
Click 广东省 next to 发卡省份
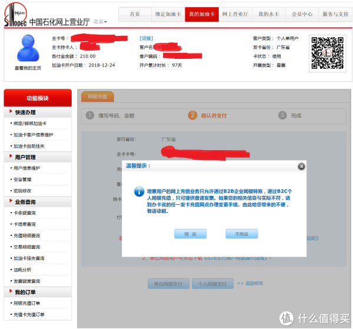[x=283, y=47]
